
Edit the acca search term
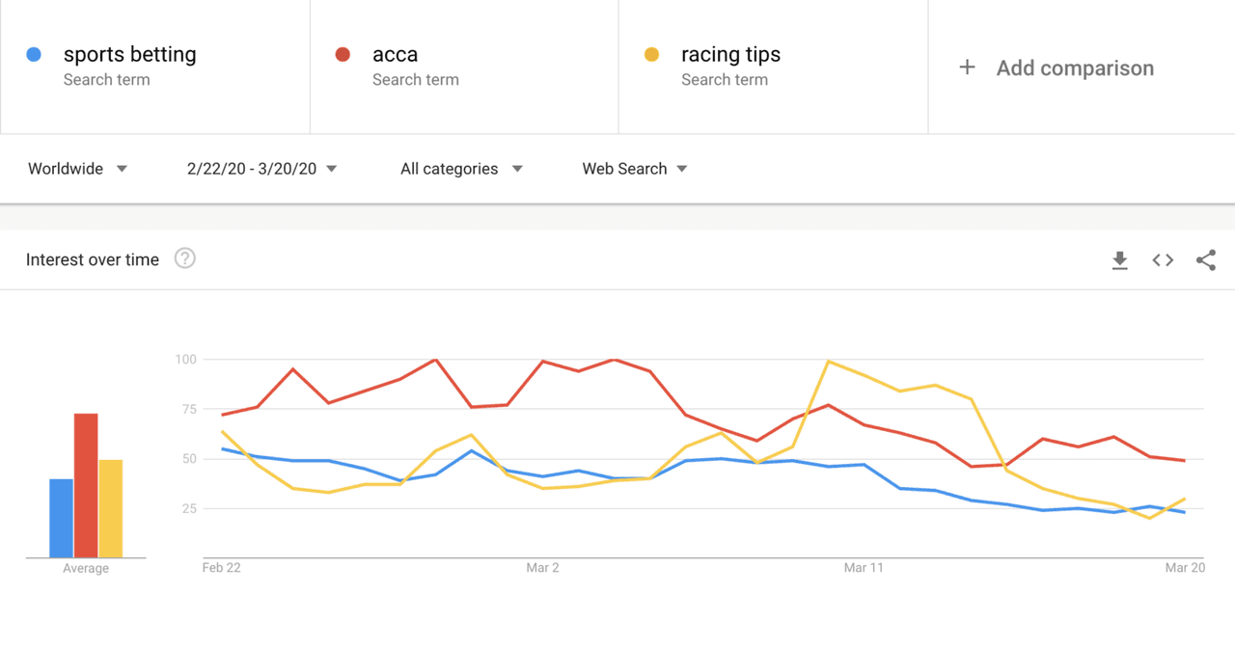[395, 55]
